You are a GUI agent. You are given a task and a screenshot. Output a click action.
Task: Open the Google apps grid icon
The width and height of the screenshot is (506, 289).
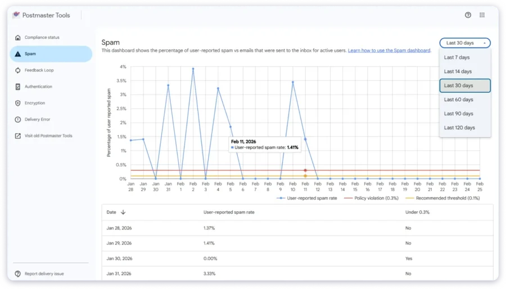[x=482, y=15]
